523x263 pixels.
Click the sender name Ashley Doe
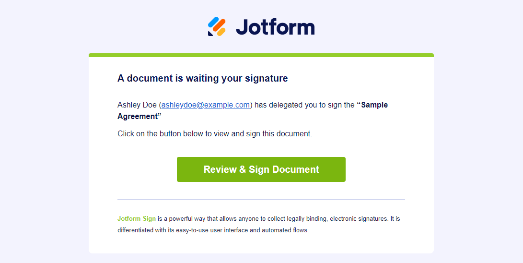(137, 105)
